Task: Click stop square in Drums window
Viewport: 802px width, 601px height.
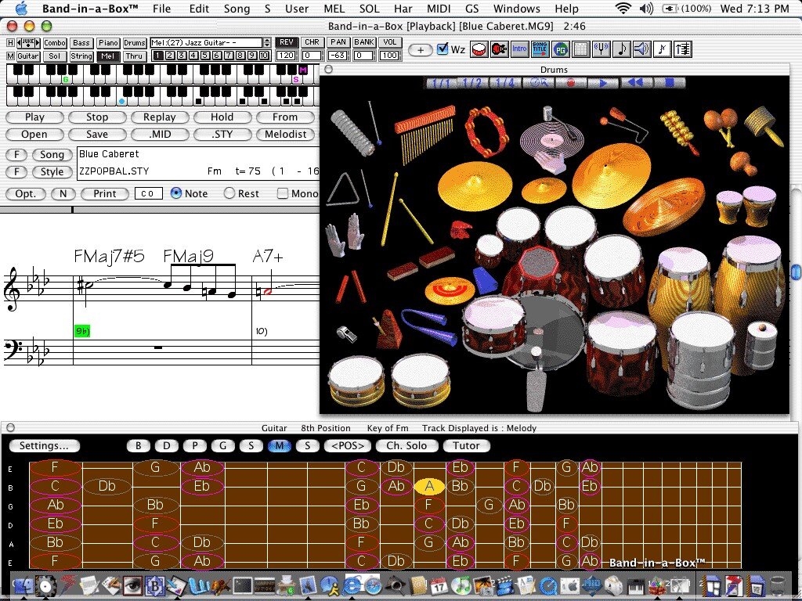Action: (x=669, y=83)
